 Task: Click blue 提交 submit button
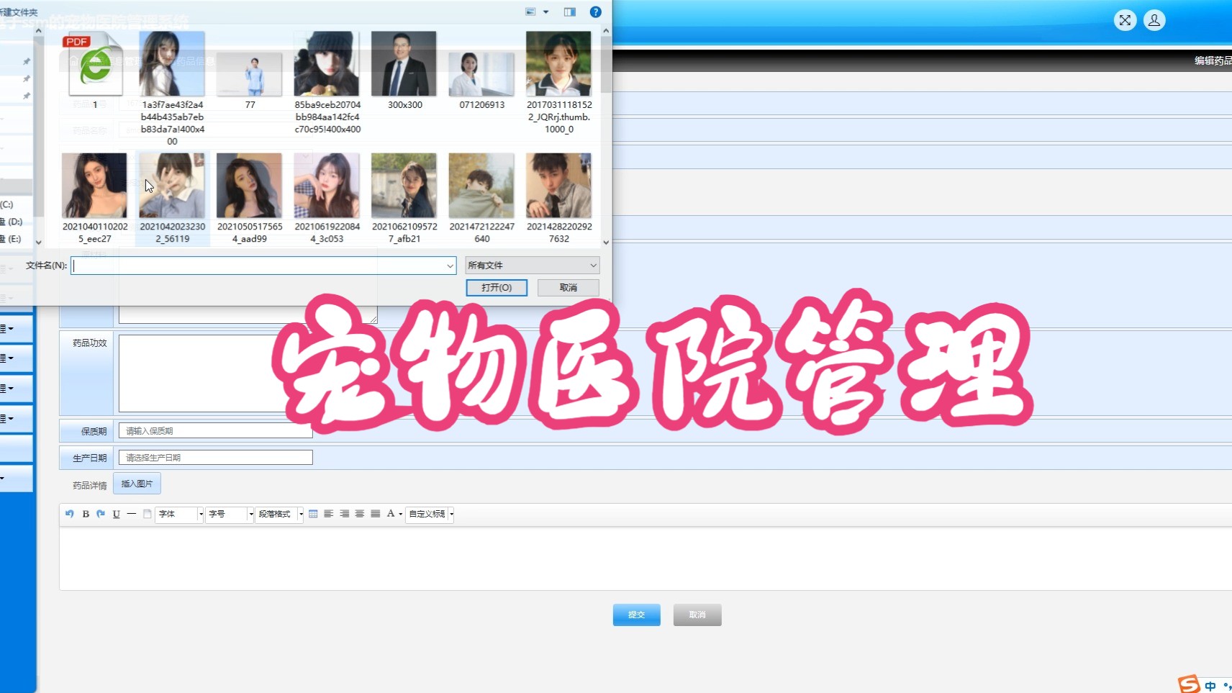[636, 615]
